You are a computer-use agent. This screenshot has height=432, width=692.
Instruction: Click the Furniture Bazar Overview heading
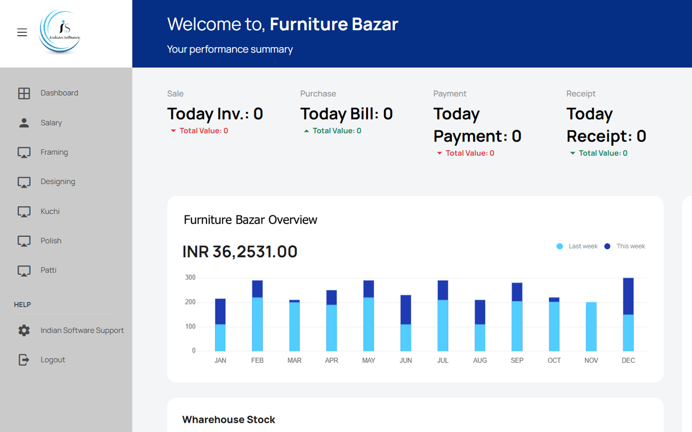[x=250, y=220]
